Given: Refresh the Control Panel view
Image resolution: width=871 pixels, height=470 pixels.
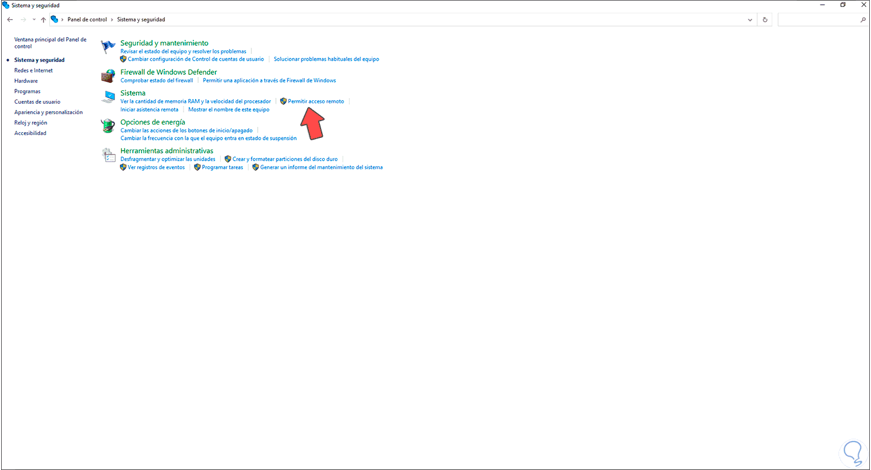Looking at the screenshot, I should click(x=765, y=20).
